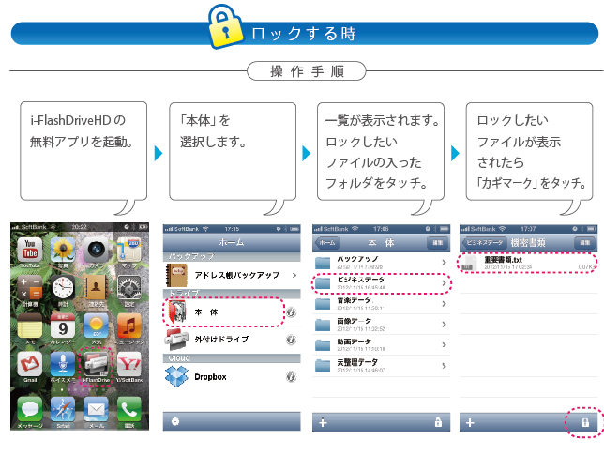Expand chevron of 未整理データ folder
The height and width of the screenshot is (455, 604).
(444, 366)
